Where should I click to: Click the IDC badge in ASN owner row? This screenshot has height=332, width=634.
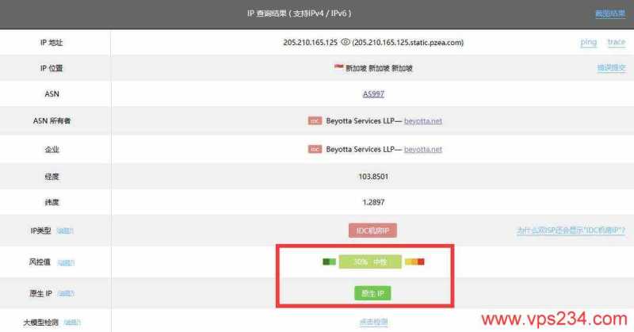coord(315,121)
